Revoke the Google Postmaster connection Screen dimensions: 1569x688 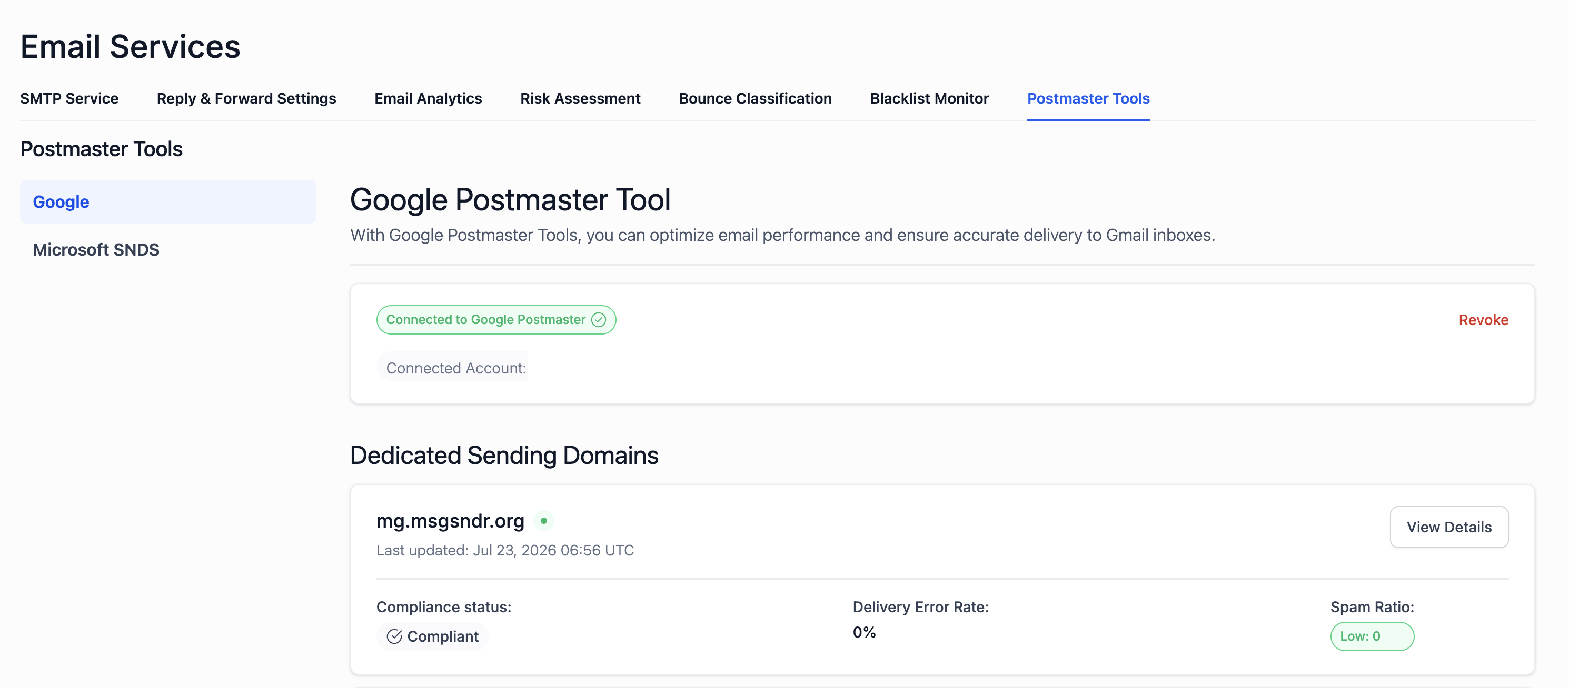(1483, 320)
